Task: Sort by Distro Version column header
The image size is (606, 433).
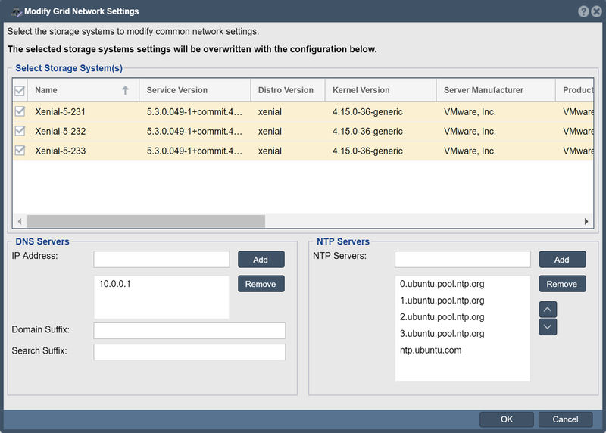Action: click(288, 90)
